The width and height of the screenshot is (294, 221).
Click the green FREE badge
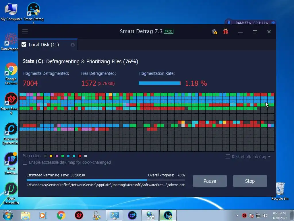click(x=168, y=31)
